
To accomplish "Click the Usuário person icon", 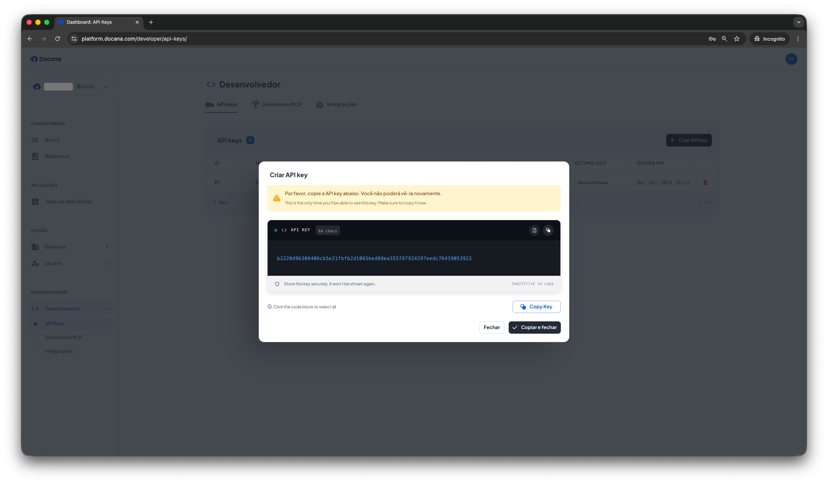I will 35,263.
